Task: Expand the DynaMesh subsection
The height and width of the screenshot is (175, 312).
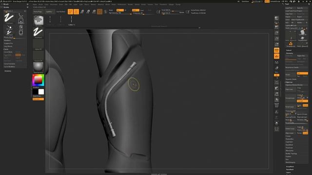Action: click(289, 145)
